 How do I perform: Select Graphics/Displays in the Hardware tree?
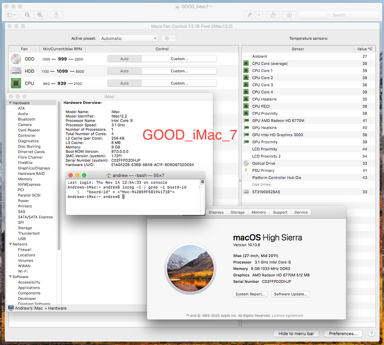click(34, 168)
